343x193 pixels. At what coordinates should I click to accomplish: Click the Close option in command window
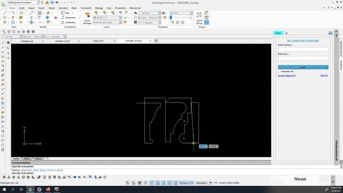click(43, 170)
